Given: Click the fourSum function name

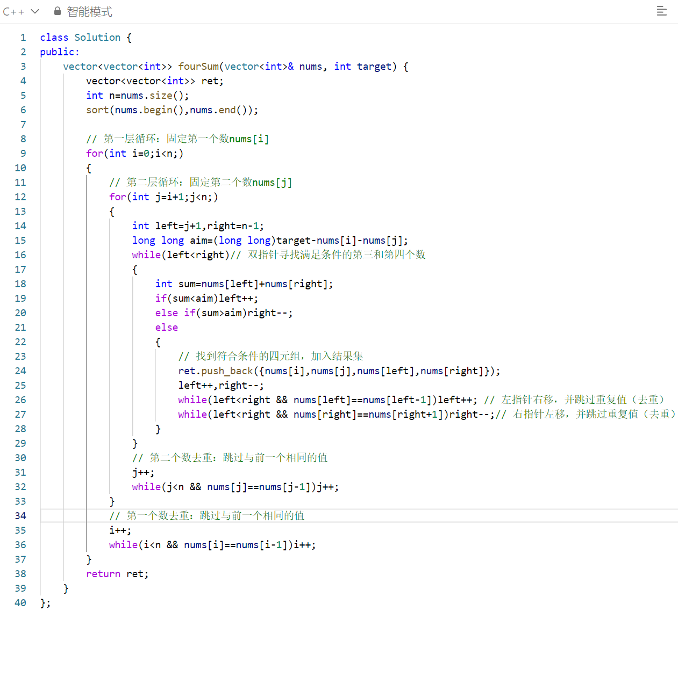Looking at the screenshot, I should 198,67.
